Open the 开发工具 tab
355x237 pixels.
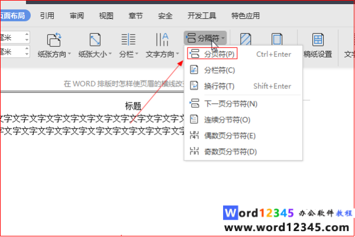(202, 15)
